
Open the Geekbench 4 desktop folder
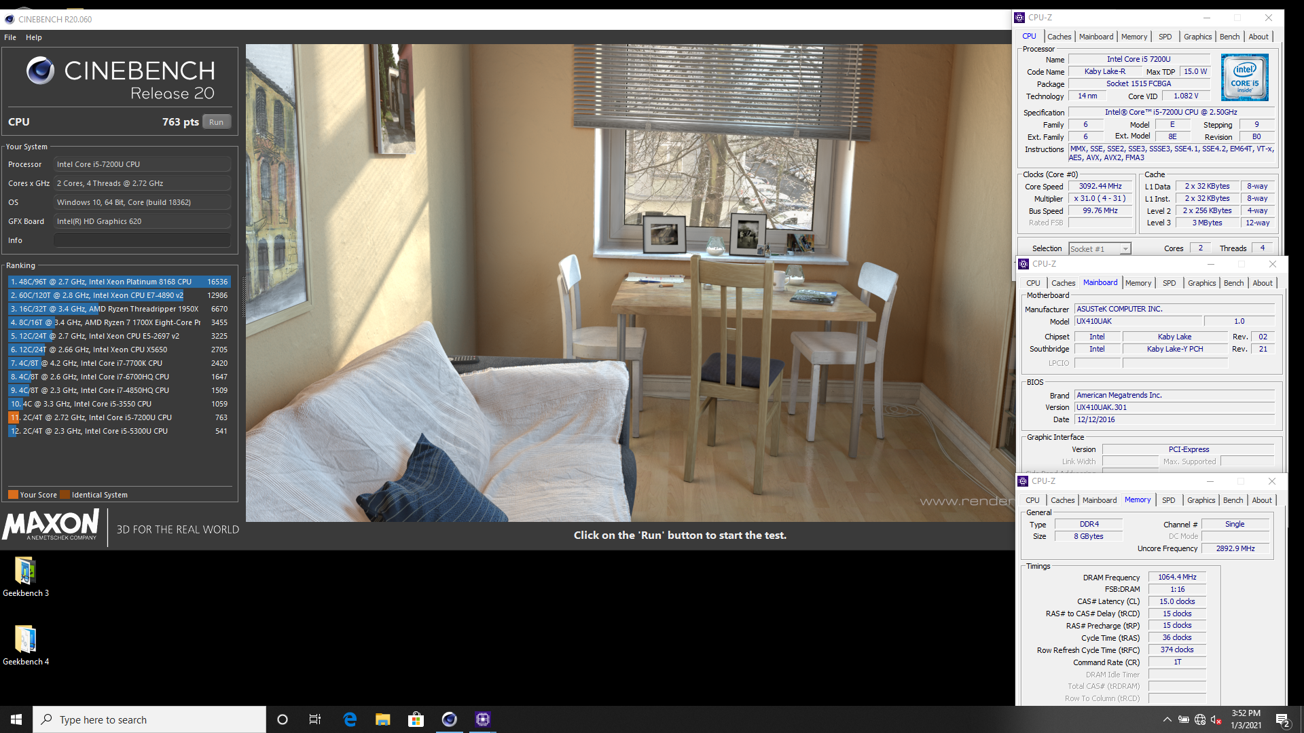pos(26,645)
